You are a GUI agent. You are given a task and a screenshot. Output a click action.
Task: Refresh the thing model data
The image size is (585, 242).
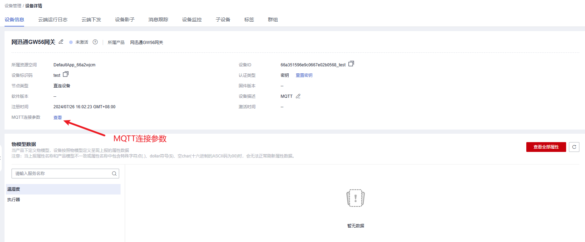574,147
